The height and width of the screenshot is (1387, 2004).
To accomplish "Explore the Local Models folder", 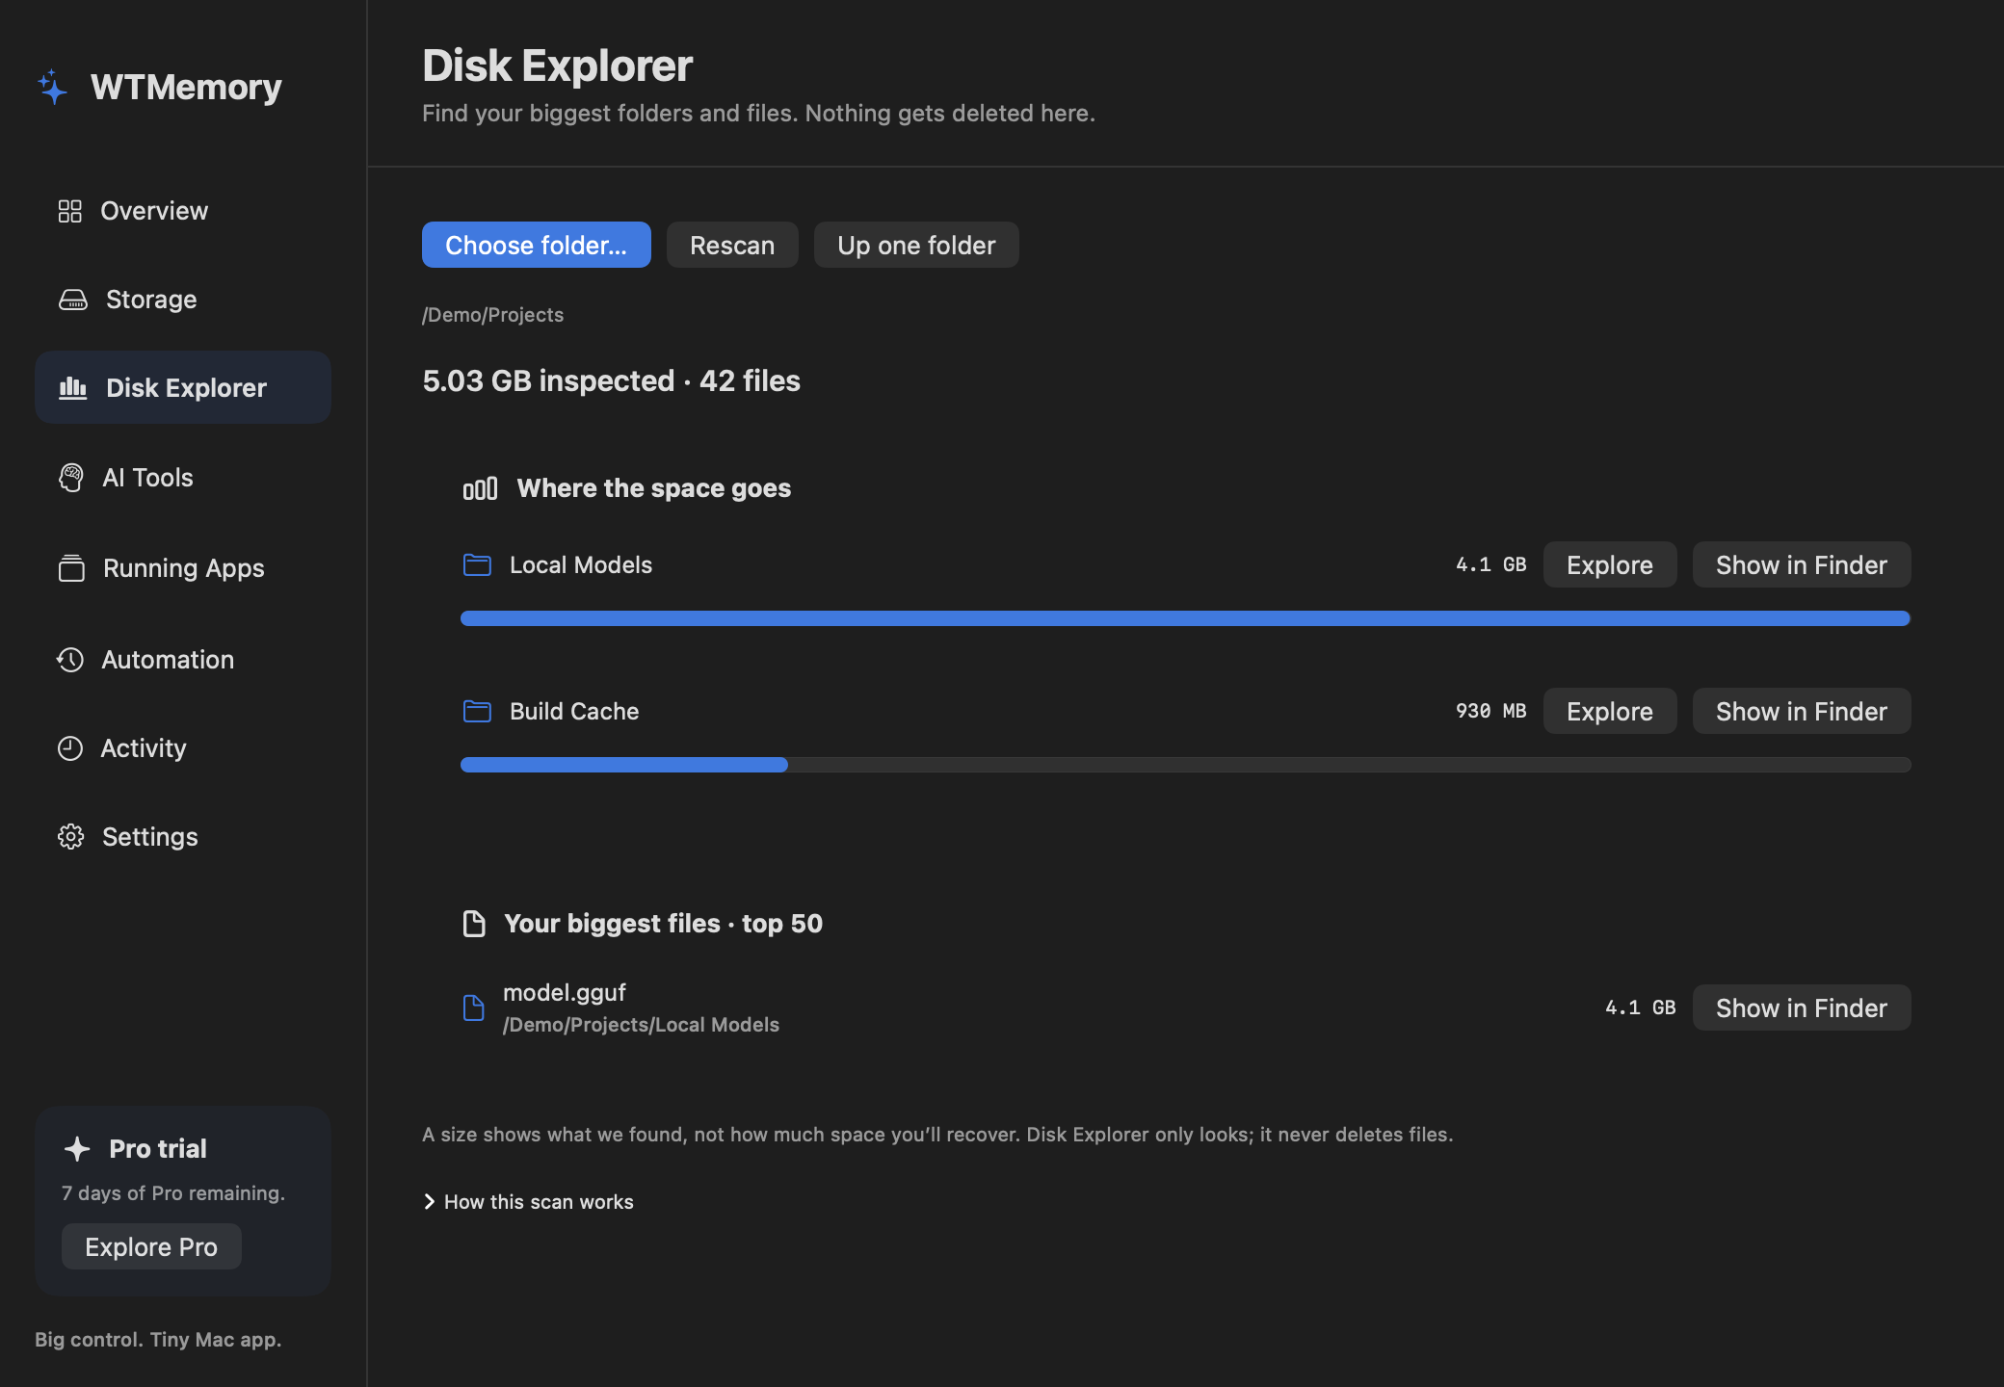I will tap(1610, 564).
